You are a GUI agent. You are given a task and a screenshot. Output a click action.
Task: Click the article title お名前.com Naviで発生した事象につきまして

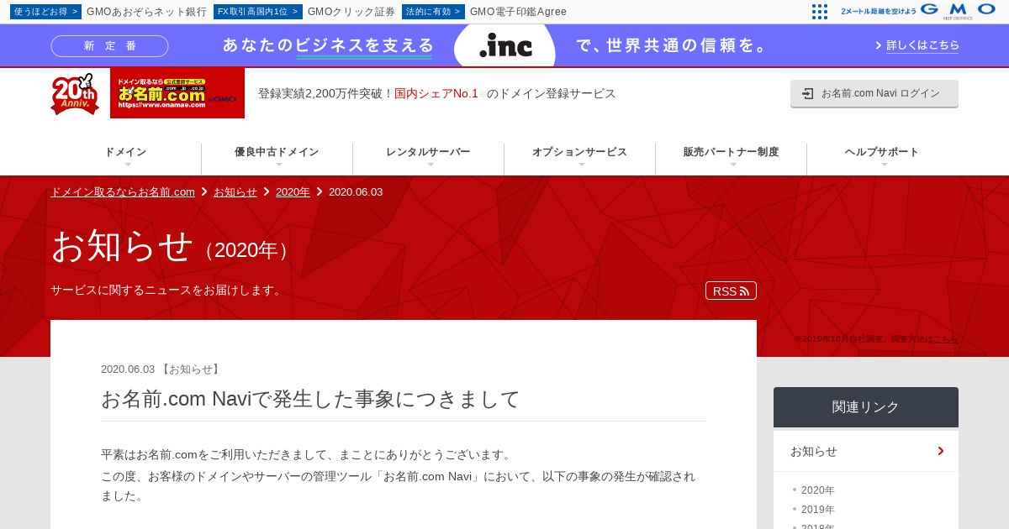click(x=310, y=399)
